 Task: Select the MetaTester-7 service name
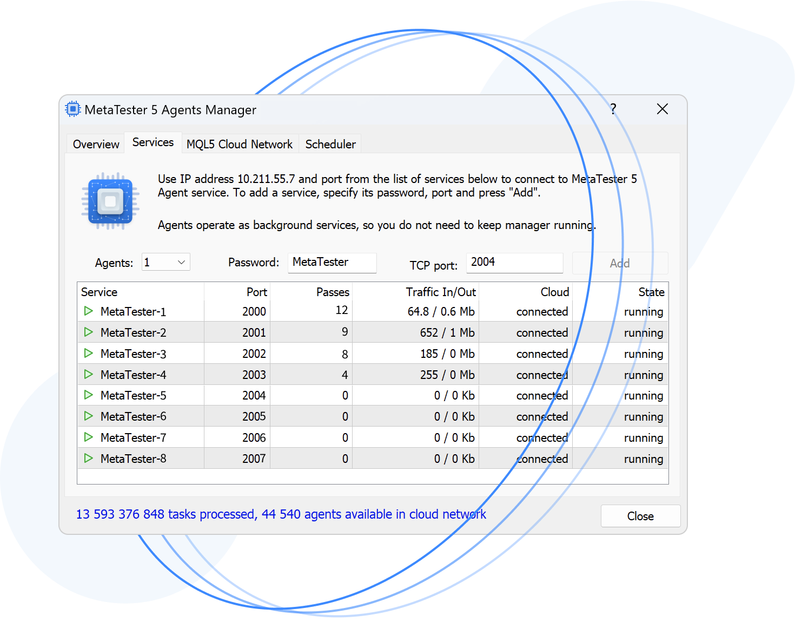click(133, 437)
